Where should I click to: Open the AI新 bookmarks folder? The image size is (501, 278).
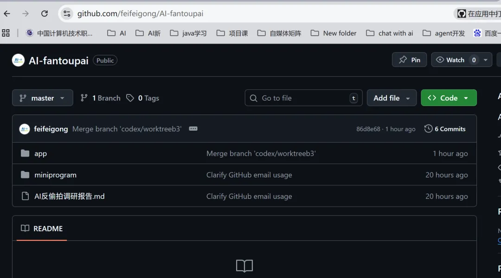148,33
